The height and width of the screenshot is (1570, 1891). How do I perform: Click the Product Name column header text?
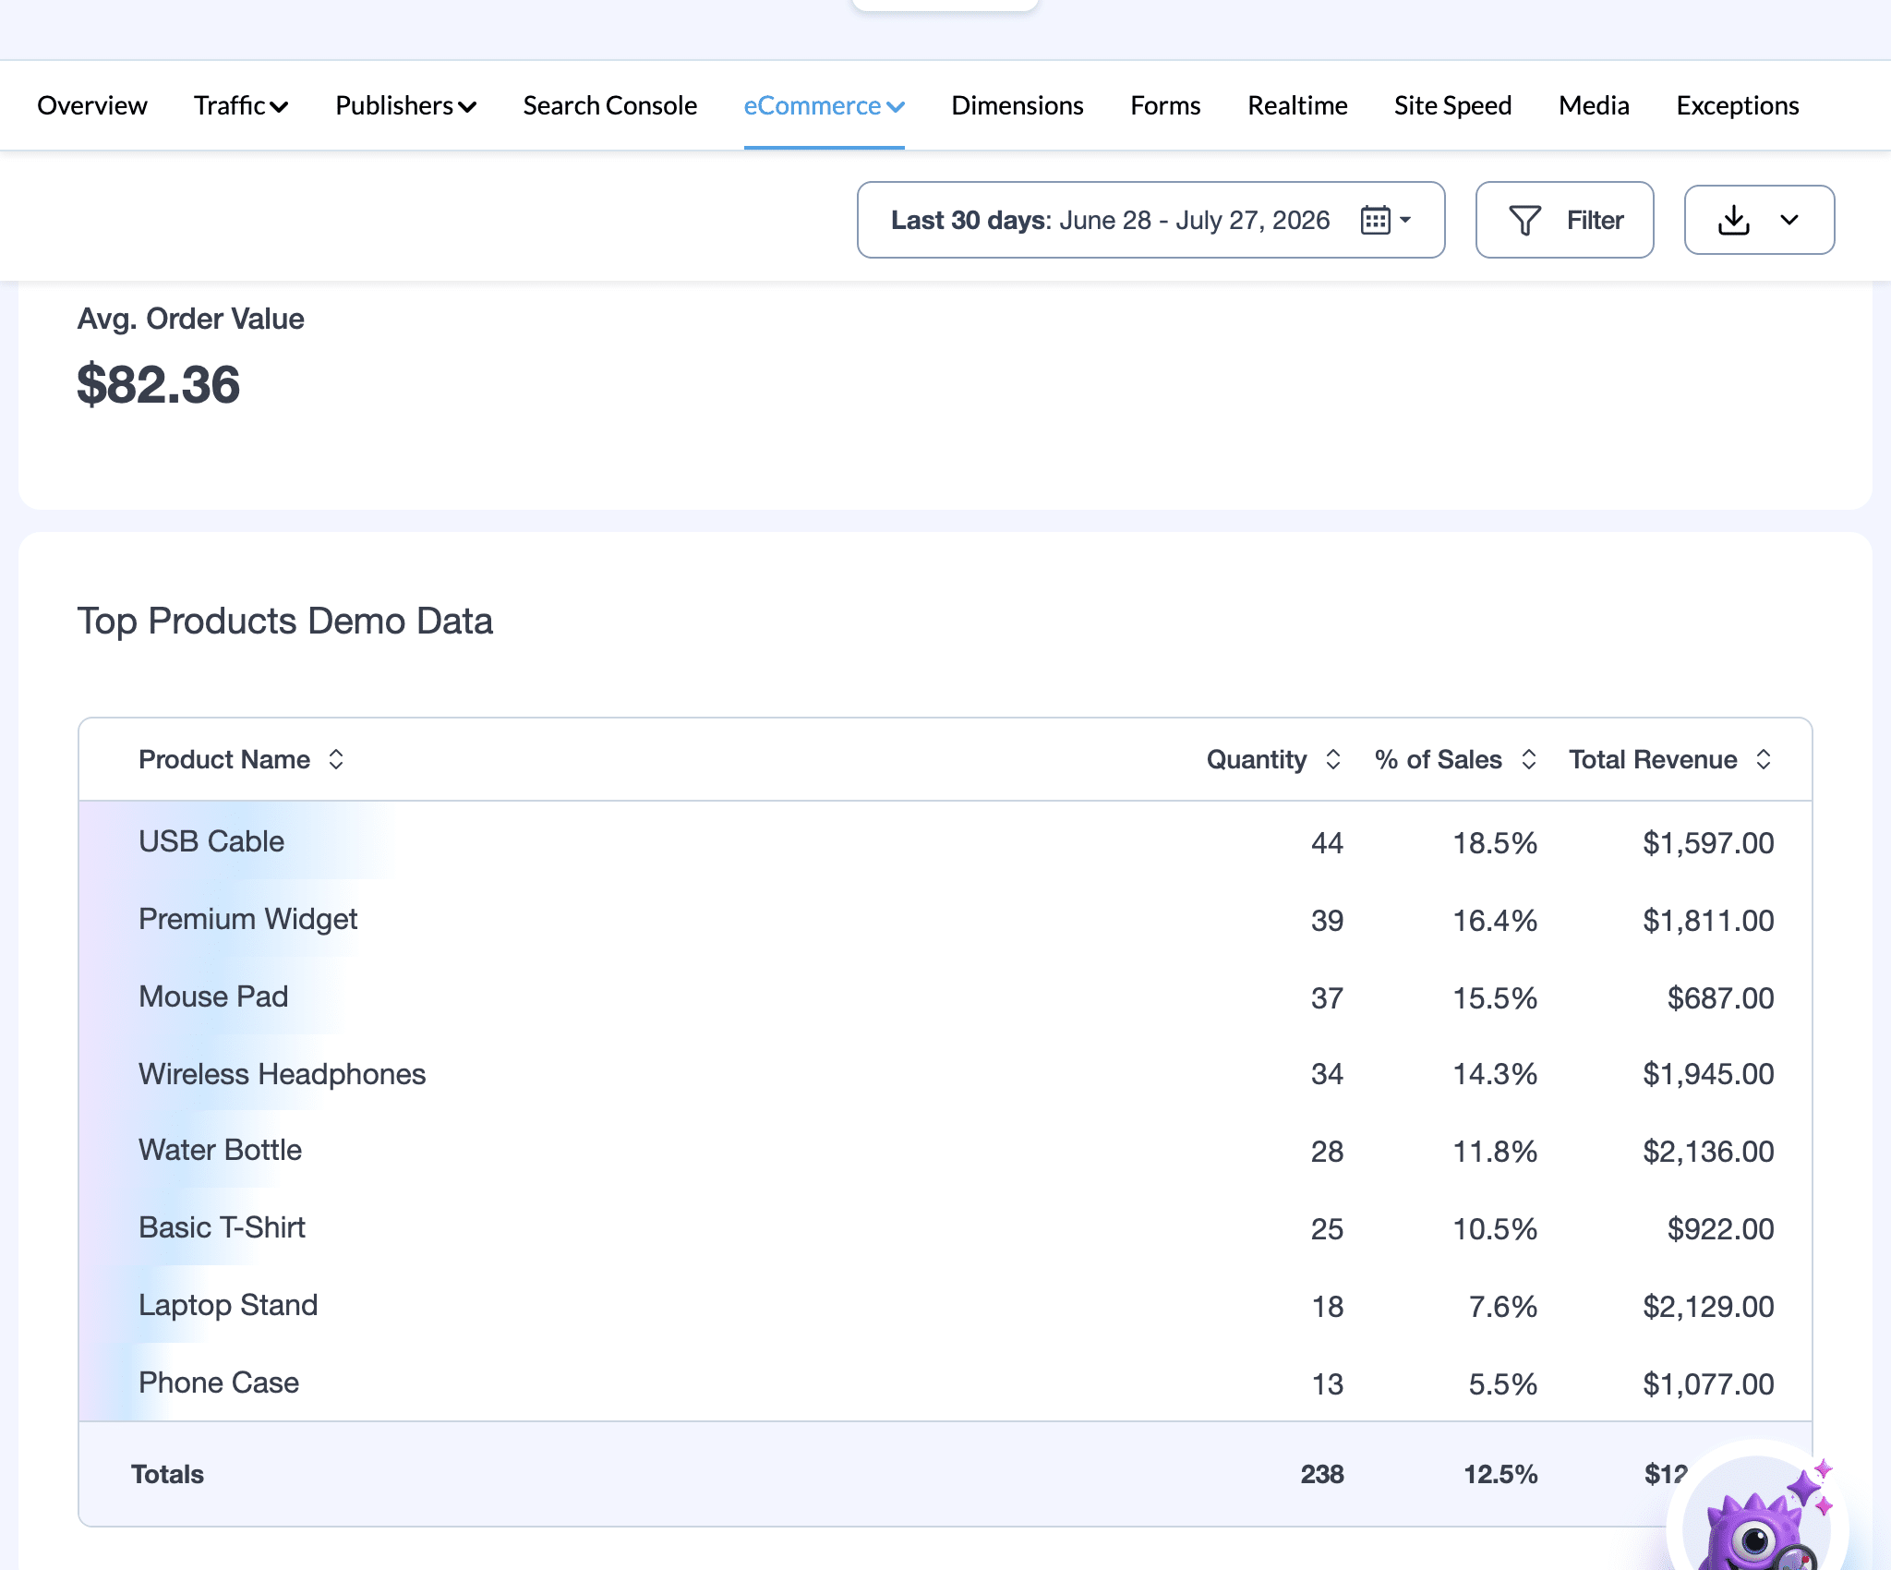pyautogui.click(x=224, y=759)
